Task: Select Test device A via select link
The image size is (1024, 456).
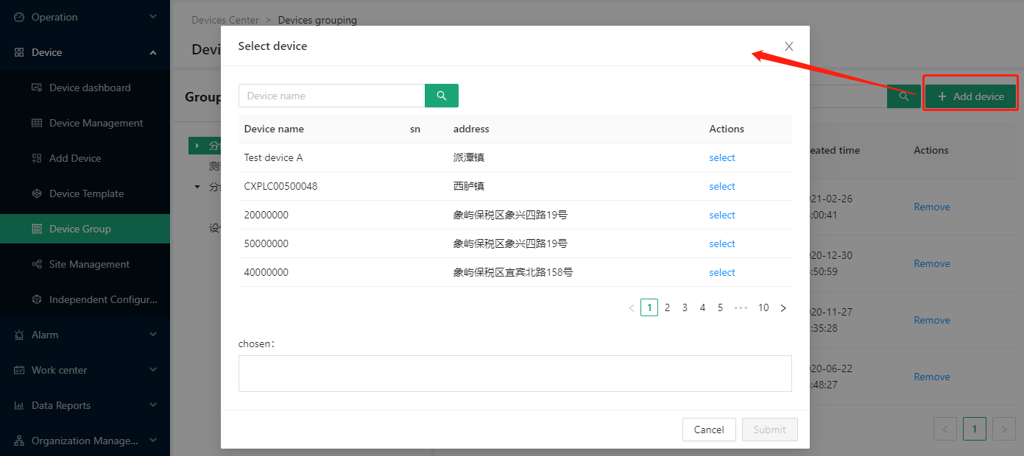Action: click(x=722, y=157)
